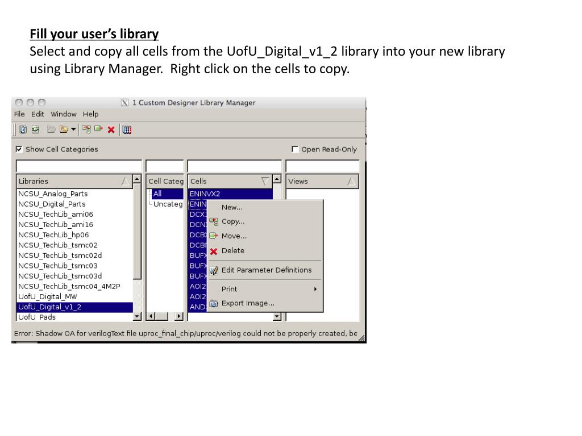This screenshot has height=436, width=582.
Task: Select the NCSU_TechLib_tsmc02 library
Action: click(75, 245)
